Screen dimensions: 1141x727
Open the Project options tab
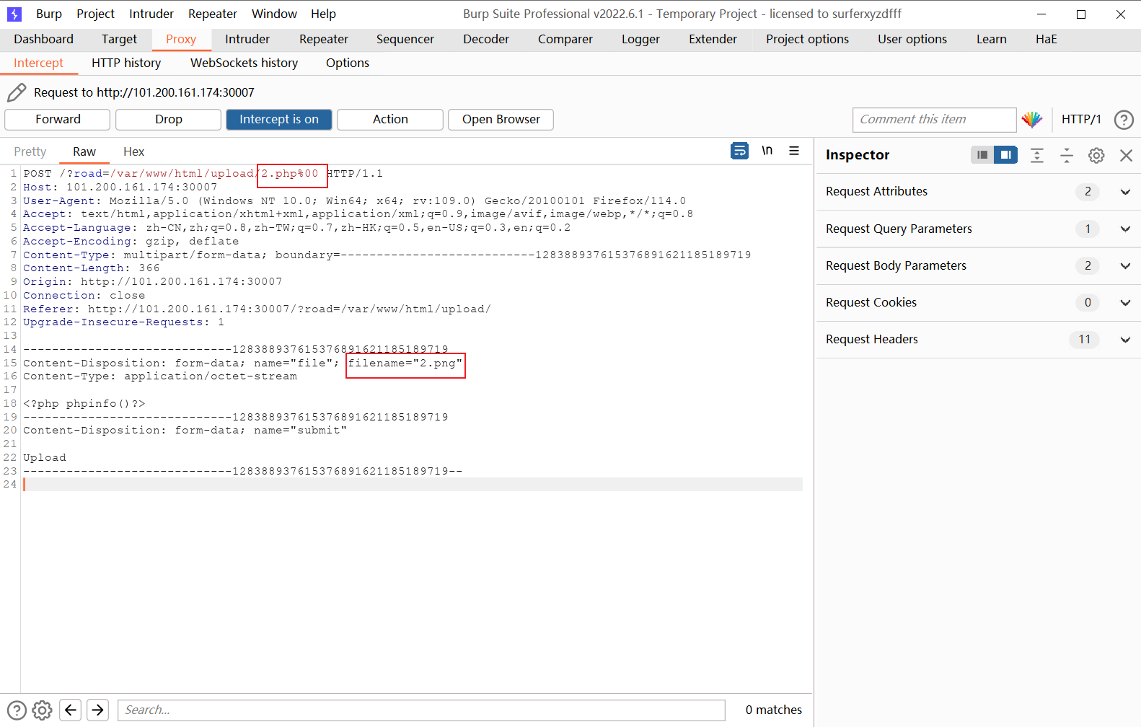point(808,39)
